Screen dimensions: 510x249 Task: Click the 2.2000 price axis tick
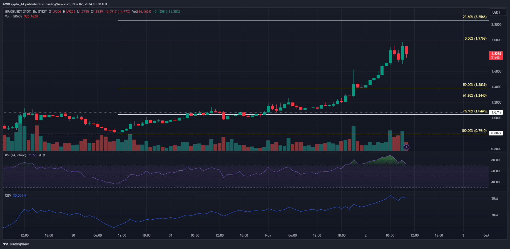pos(496,25)
